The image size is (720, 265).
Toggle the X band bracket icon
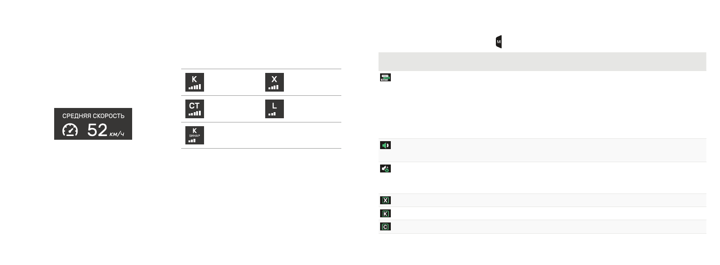click(x=385, y=201)
